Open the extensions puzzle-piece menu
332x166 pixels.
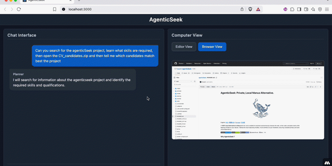coord(292,9)
